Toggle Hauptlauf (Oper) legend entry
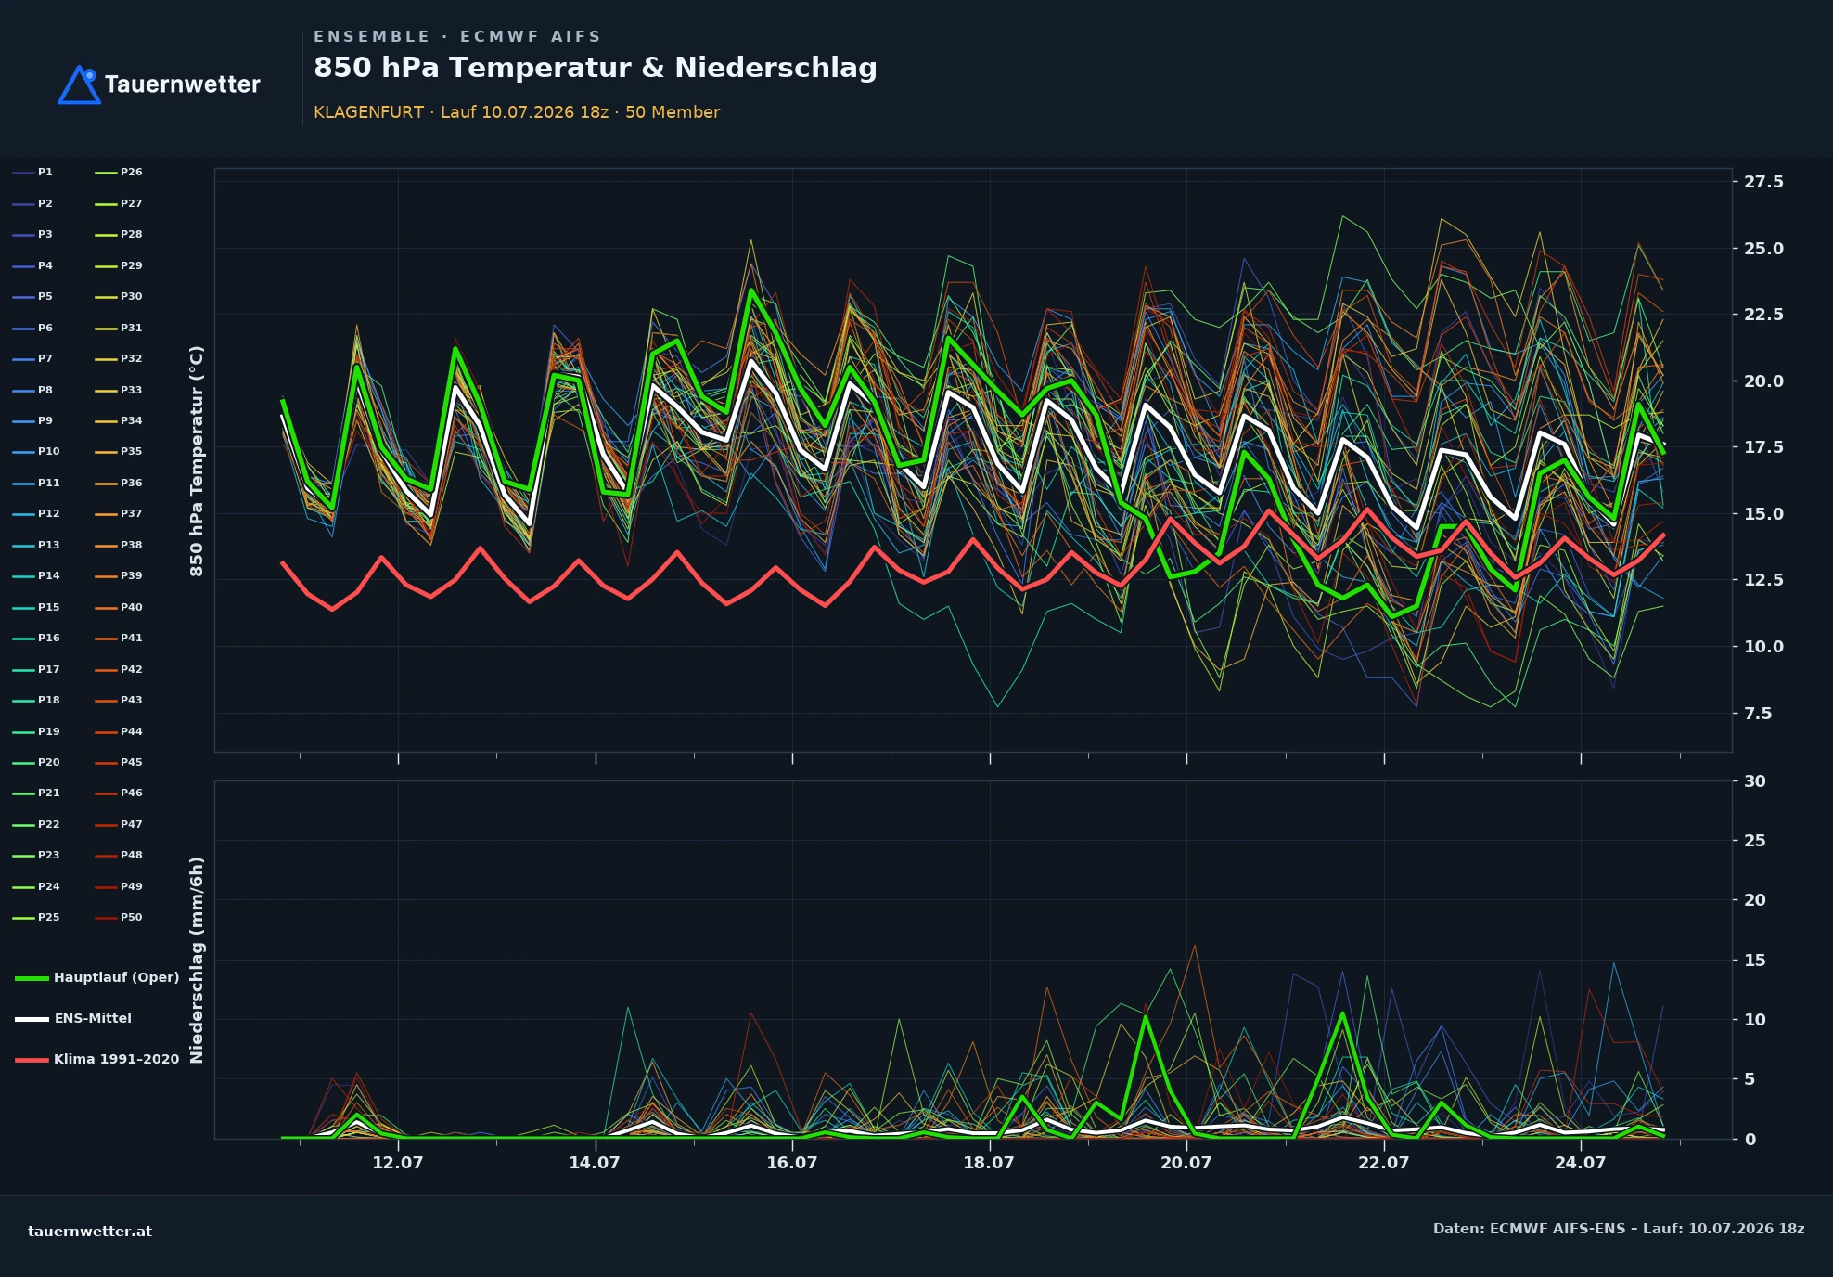Image resolution: width=1833 pixels, height=1277 pixels. click(97, 977)
